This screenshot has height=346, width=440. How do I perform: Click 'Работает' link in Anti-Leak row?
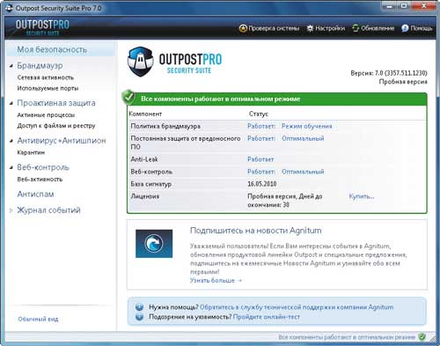260,159
